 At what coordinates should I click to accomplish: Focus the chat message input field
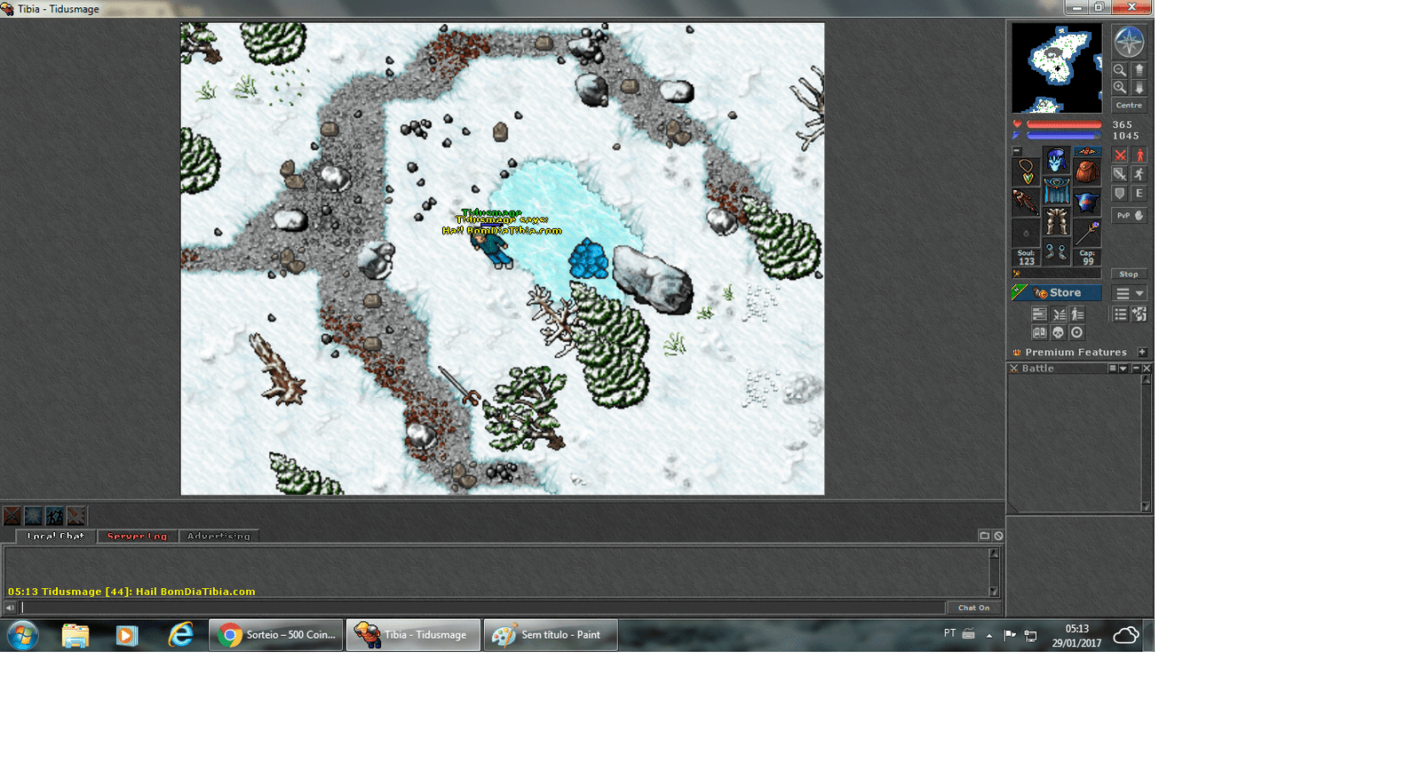tap(483, 608)
